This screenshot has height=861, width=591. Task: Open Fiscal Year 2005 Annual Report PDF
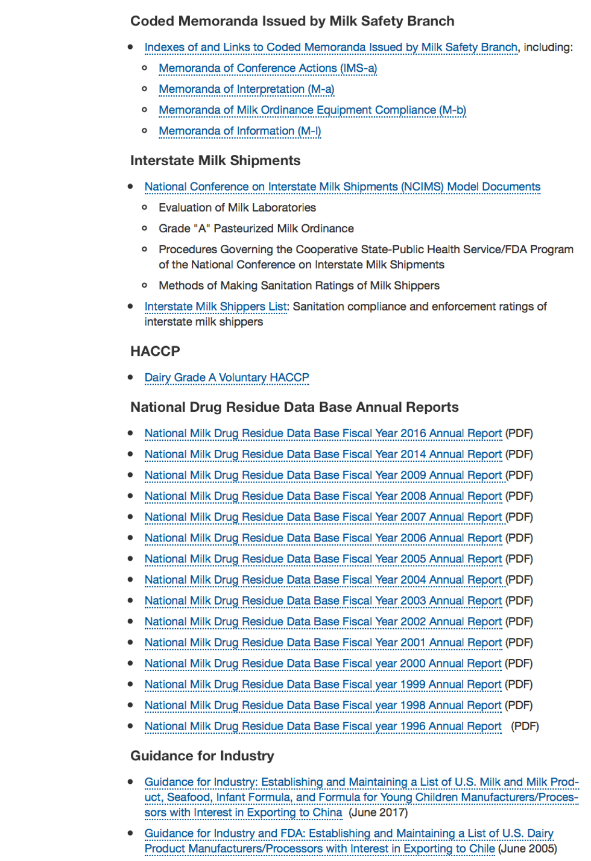tap(323, 559)
